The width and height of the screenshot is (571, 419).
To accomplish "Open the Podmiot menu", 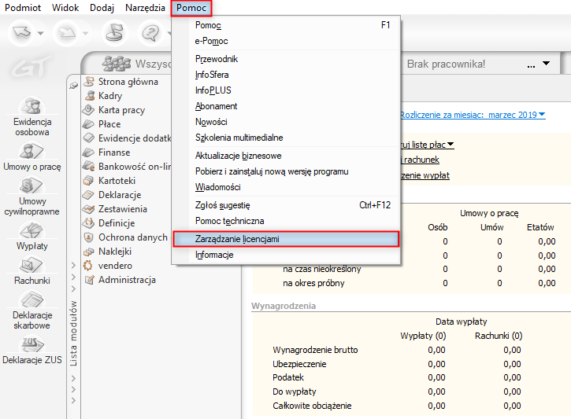I will pyautogui.click(x=23, y=8).
